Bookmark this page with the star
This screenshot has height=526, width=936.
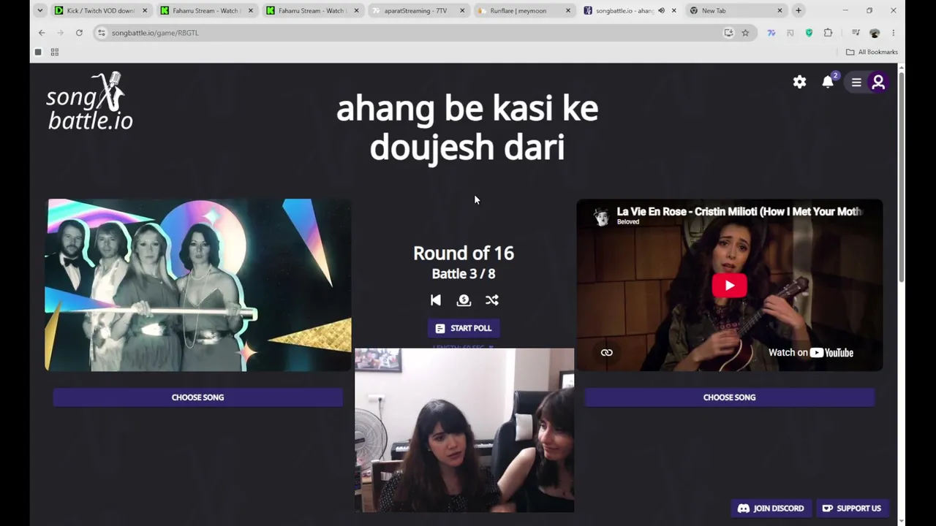(745, 33)
